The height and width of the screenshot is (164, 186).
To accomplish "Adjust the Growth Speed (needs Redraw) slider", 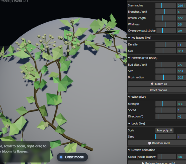I will 167,157.
